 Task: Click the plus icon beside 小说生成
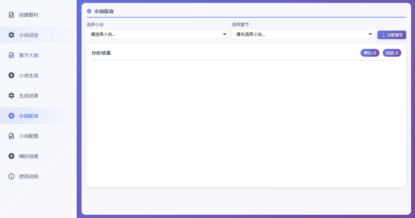tap(11, 75)
